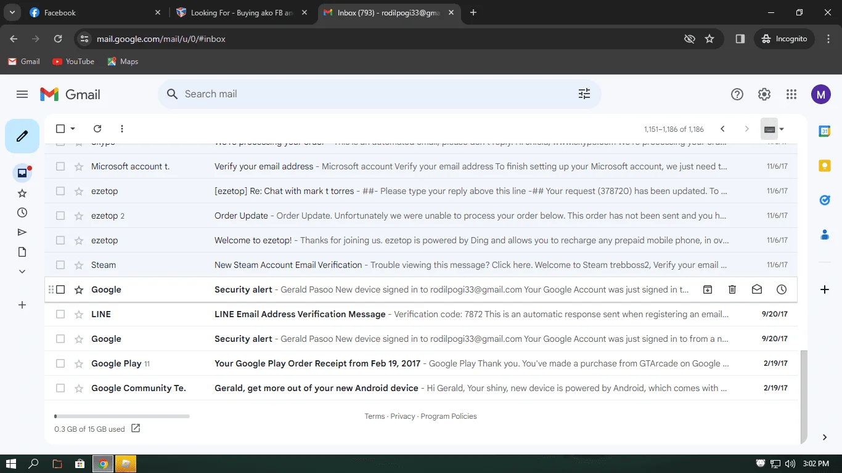
Task: Open YouTube bookmark in bookmarks bar
Action: coord(73,62)
